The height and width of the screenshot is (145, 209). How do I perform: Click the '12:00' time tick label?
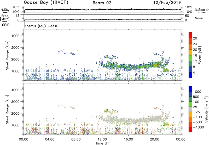pos(102,140)
